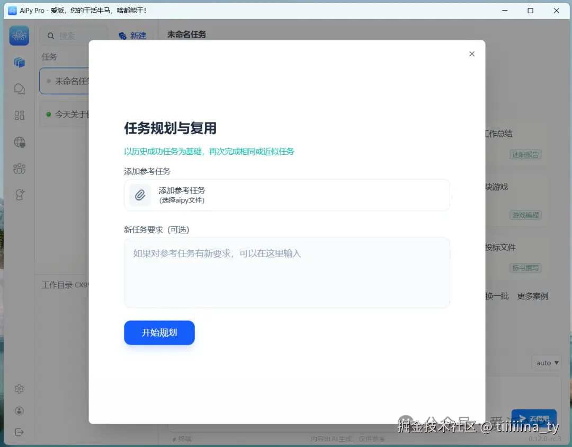Click the logout arrow icon at sidebar bottom

click(19, 432)
